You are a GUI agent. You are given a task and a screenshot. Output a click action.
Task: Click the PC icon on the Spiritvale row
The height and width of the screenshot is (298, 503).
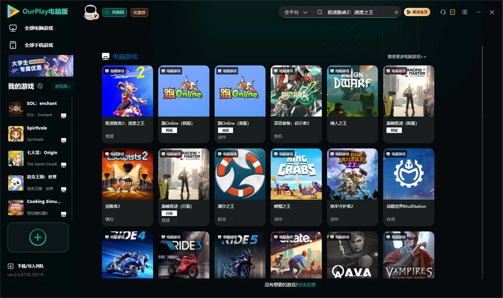[x=63, y=140]
